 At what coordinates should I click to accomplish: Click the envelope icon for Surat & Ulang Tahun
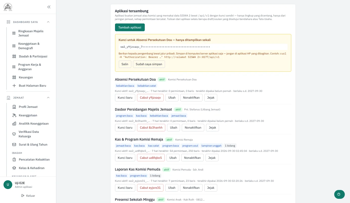click(14, 145)
